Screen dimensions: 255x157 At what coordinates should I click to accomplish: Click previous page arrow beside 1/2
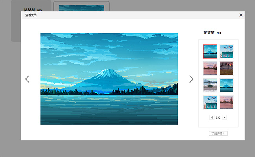212,117
